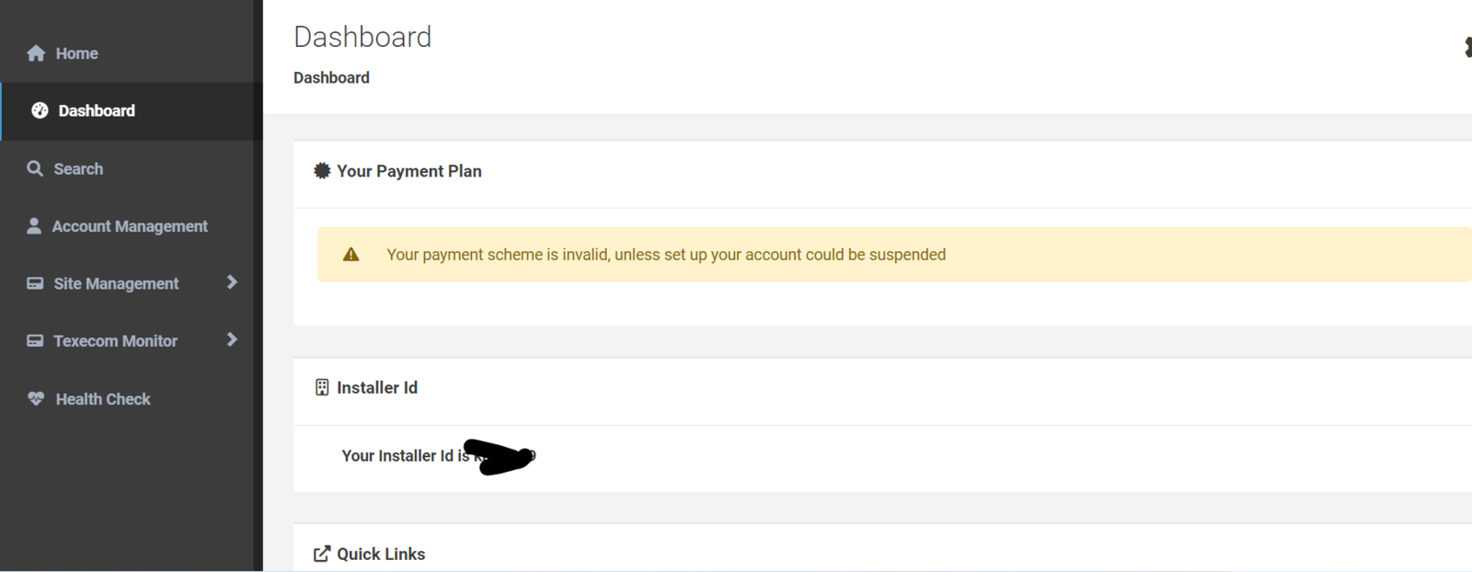Click the Dashboard breadcrumb link
The image size is (1472, 572).
pyautogui.click(x=331, y=78)
